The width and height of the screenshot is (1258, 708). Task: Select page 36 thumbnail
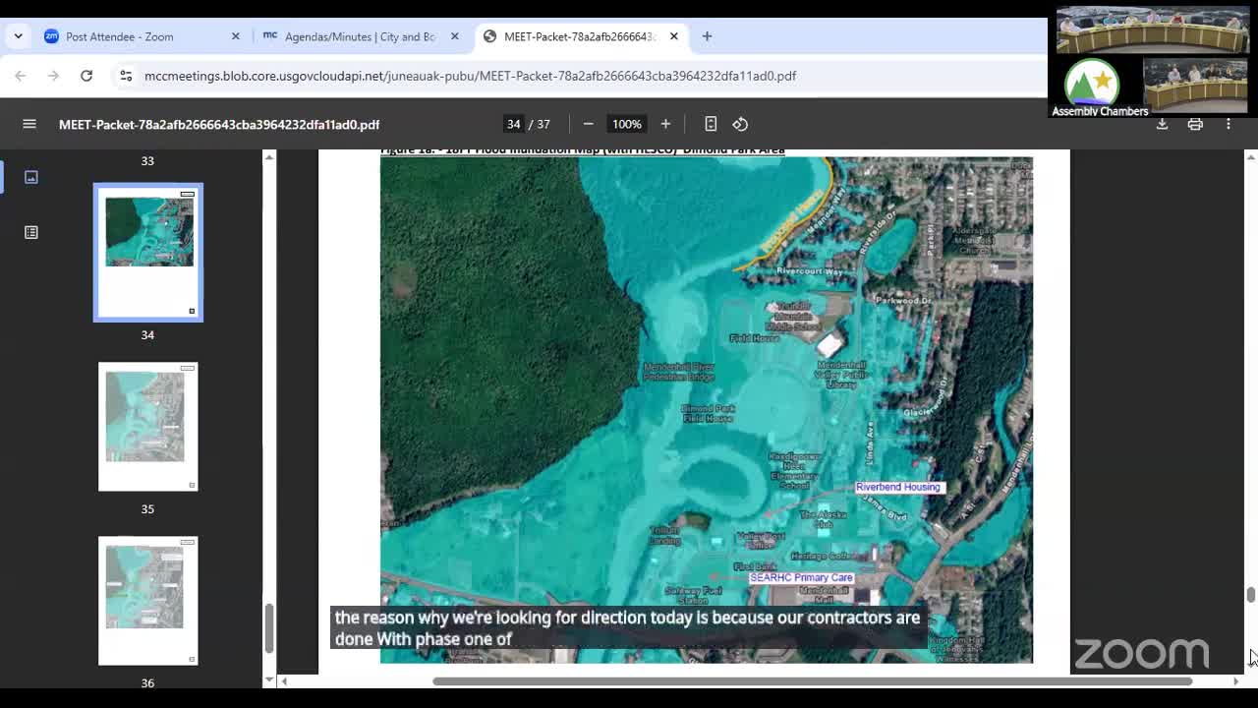(148, 601)
